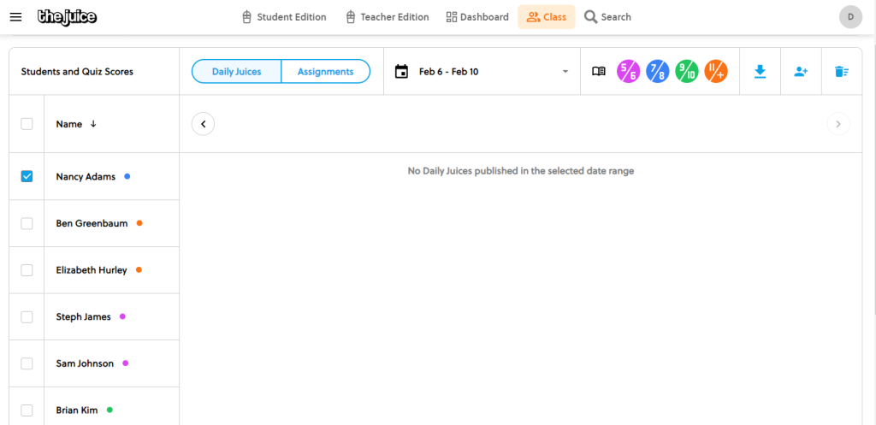Download the quiz scores
This screenshot has width=876, height=425.
pos(760,72)
